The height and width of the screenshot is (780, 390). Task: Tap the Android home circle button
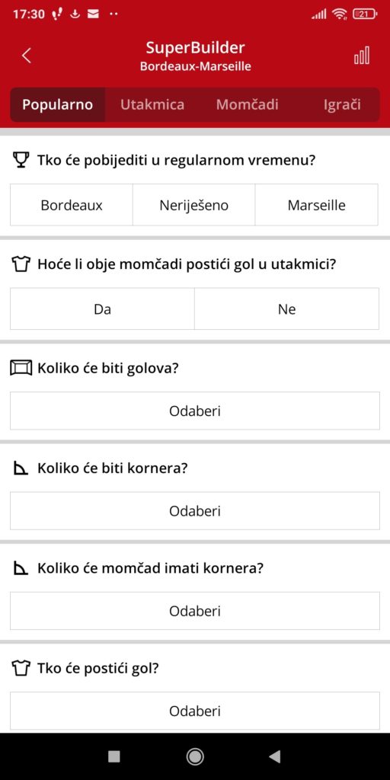click(194, 756)
